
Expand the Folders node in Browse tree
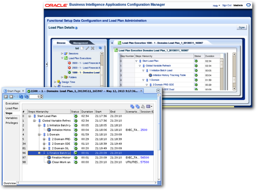[62, 77]
